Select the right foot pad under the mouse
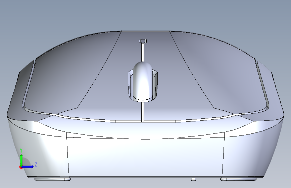The width and height of the screenshot is (291, 188). [239, 179]
